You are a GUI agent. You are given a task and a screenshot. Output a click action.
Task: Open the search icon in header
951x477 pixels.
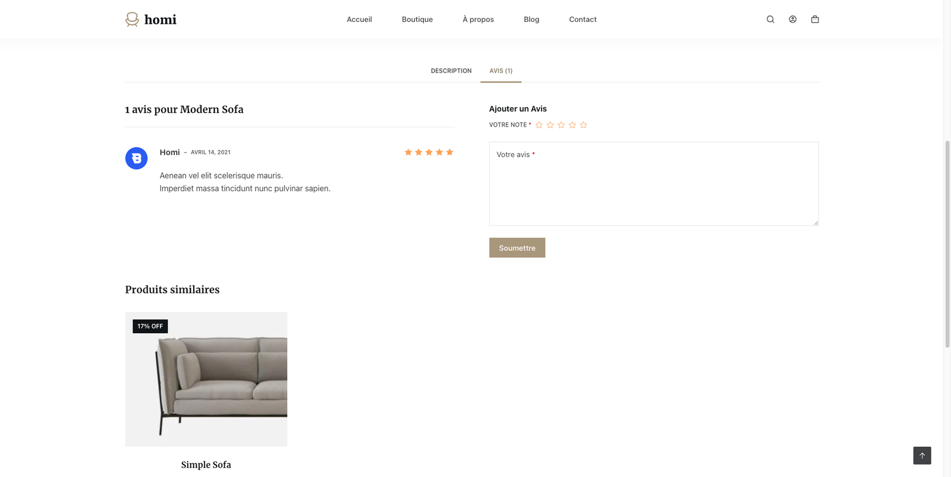click(x=770, y=19)
